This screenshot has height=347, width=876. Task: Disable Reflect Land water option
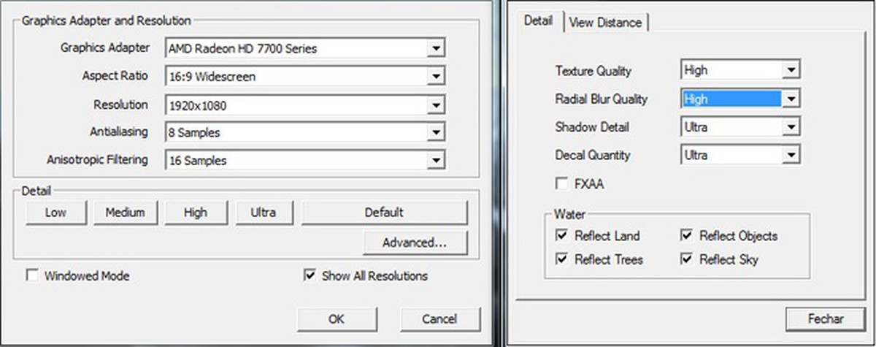[562, 236]
